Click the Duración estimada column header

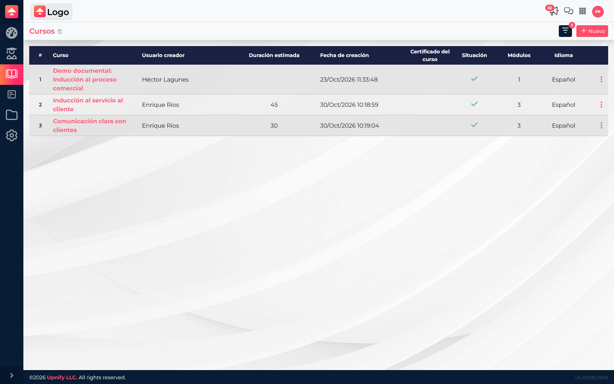pos(274,55)
